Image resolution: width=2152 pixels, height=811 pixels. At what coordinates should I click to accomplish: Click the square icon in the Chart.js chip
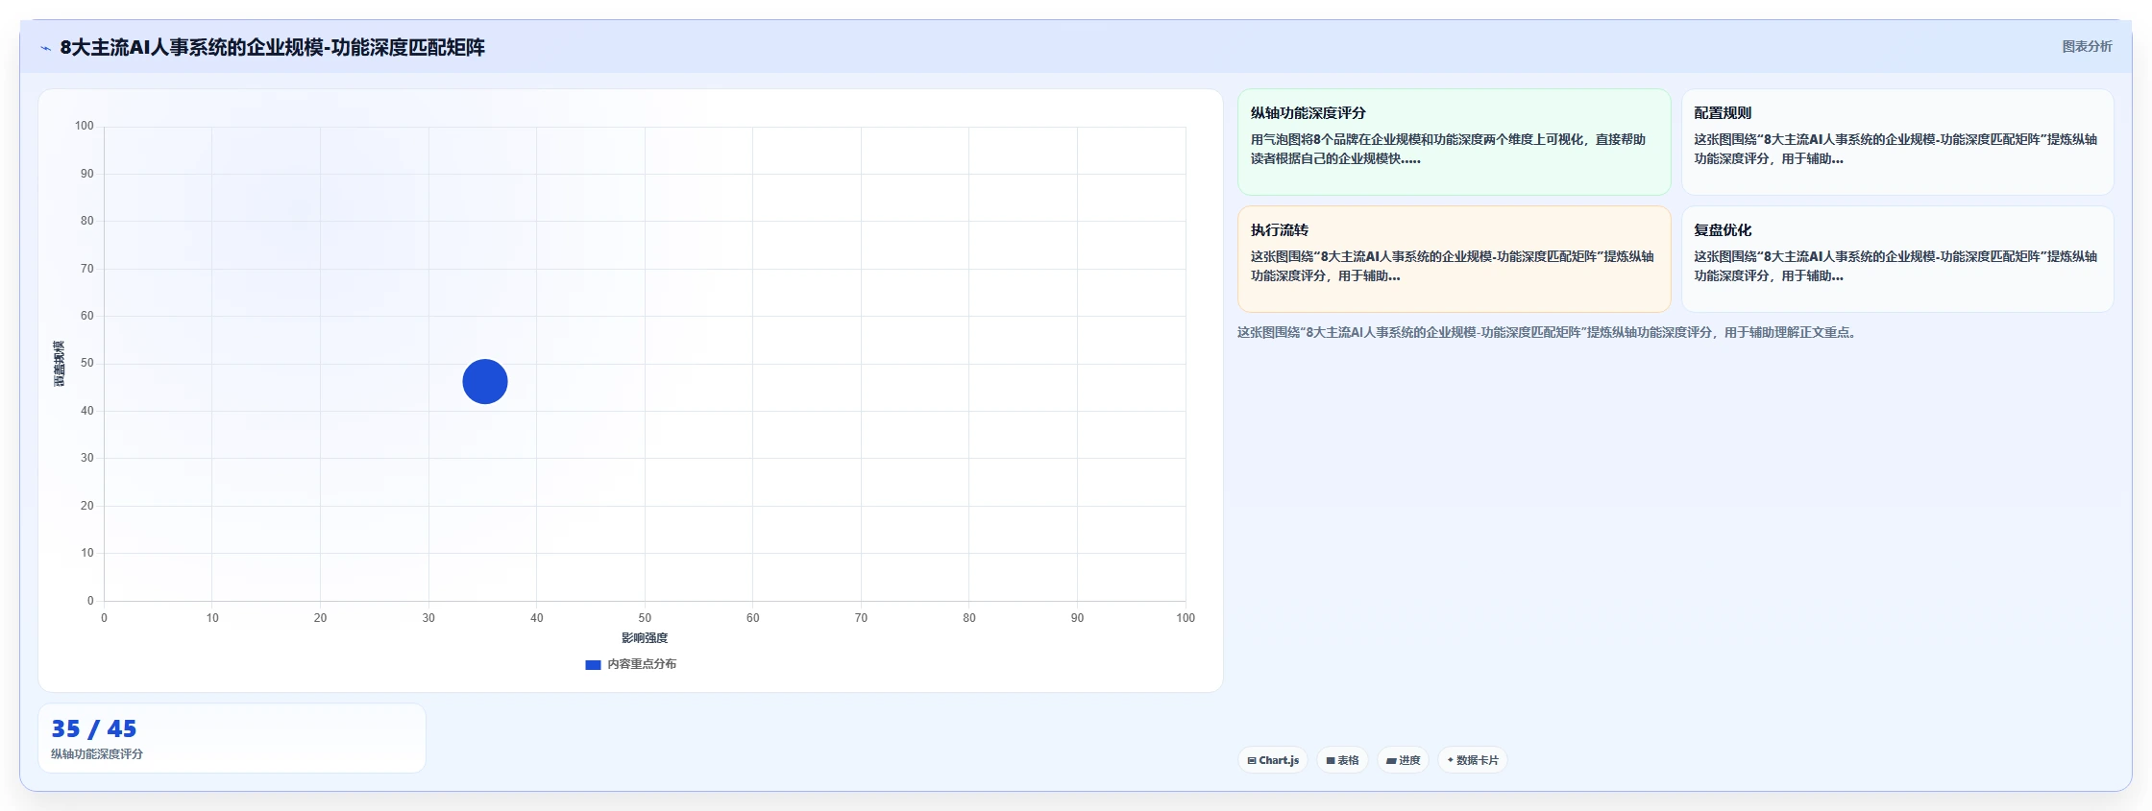[1252, 761]
